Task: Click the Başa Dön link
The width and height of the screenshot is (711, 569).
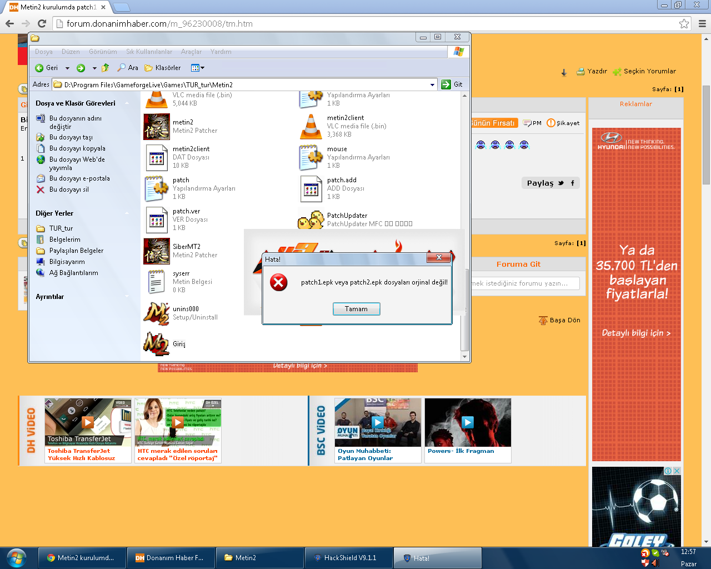Action: 559,321
